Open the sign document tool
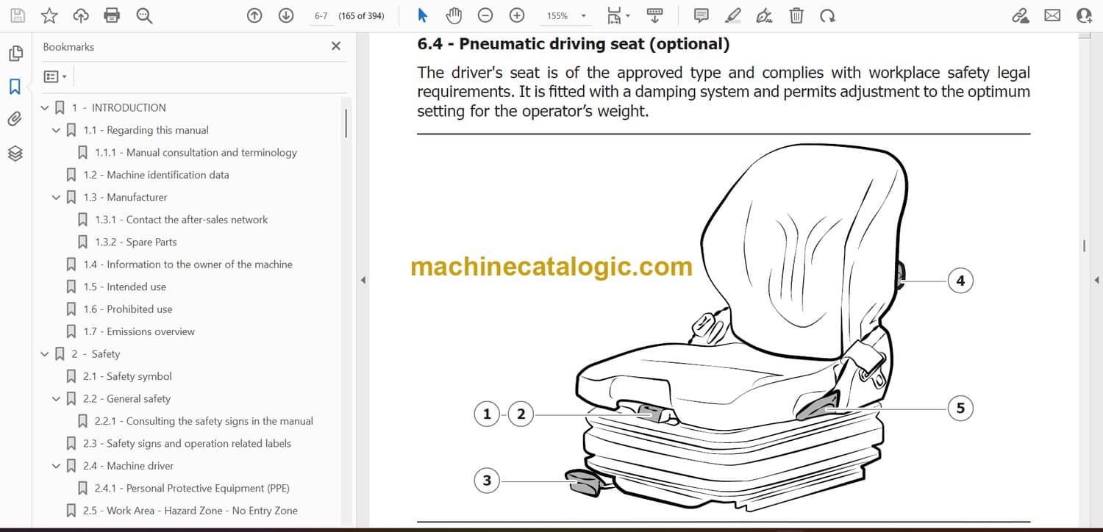Image resolution: width=1103 pixels, height=532 pixels. pos(765,15)
